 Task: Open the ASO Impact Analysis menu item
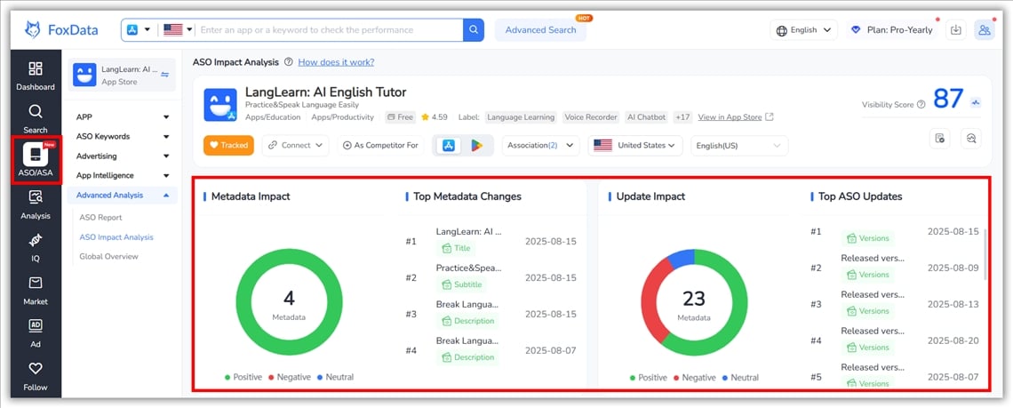pyautogui.click(x=116, y=237)
